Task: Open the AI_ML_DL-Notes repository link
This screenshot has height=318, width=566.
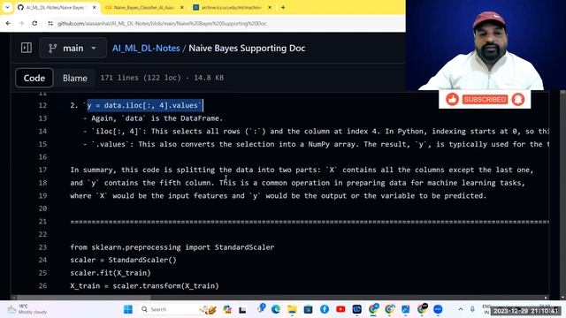Action: click(146, 48)
